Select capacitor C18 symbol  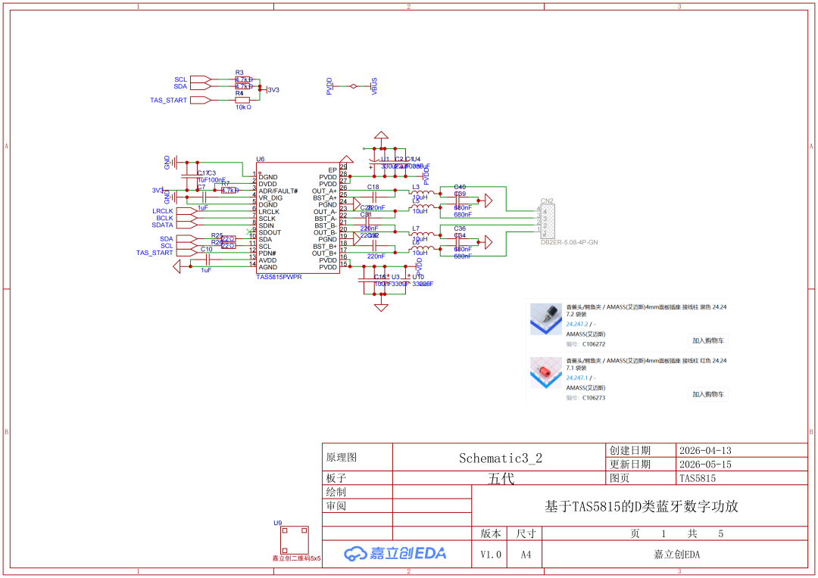[374, 197]
